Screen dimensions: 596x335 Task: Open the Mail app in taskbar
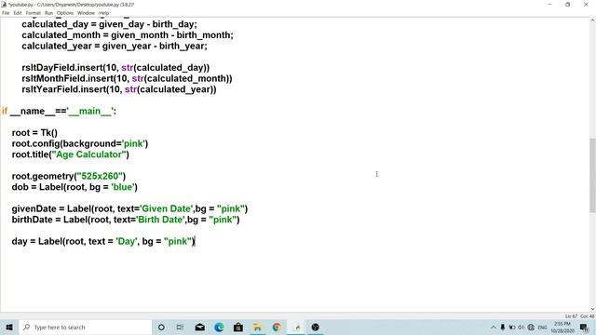tap(200, 327)
